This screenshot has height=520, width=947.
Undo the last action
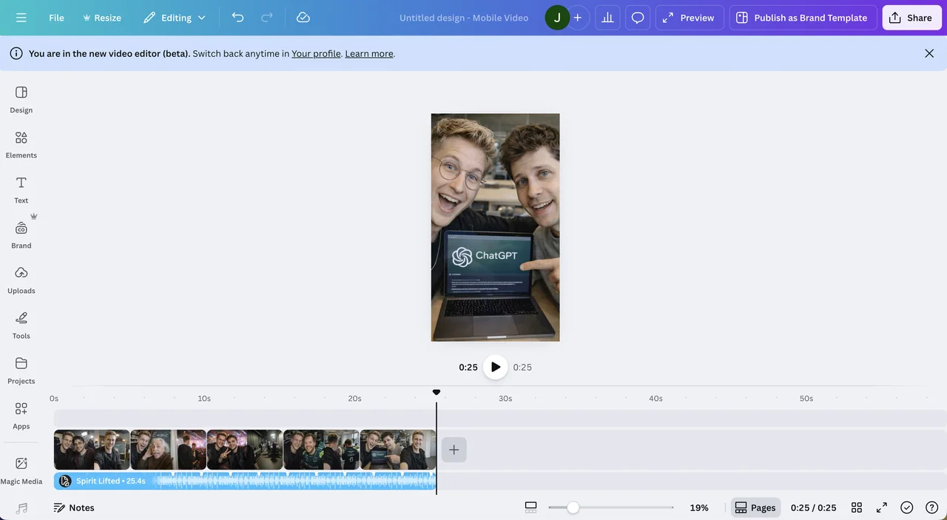coord(237,18)
